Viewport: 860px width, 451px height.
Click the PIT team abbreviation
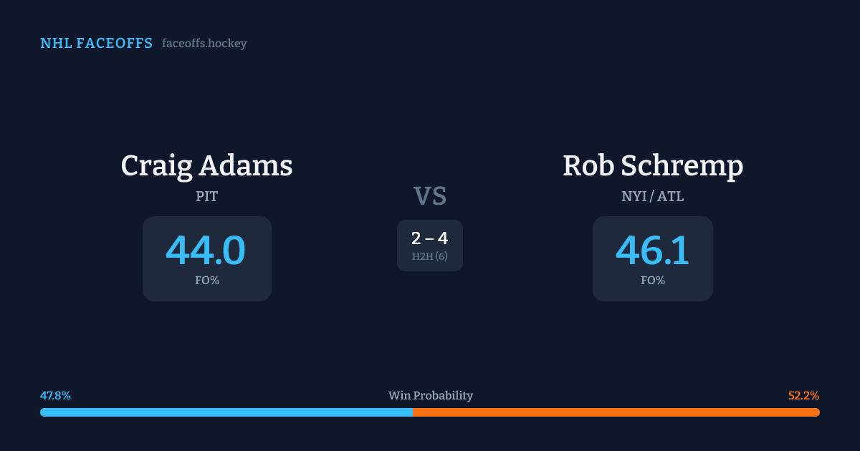pyautogui.click(x=206, y=196)
